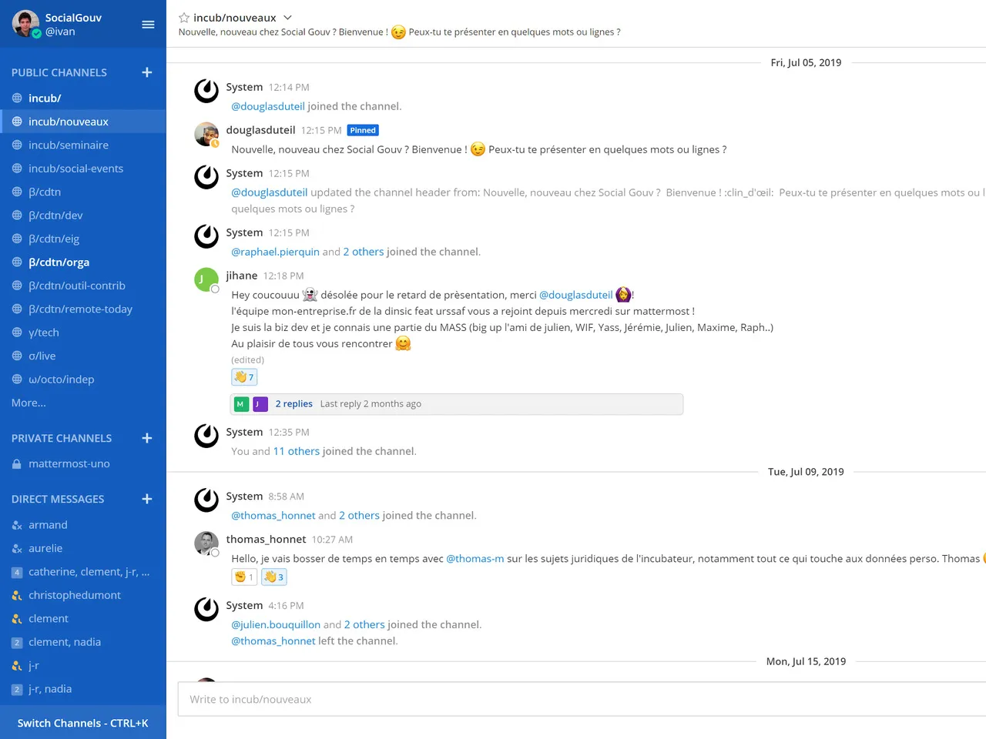This screenshot has height=739, width=986.
Task: Open the 2 replies thread
Action: click(x=293, y=403)
